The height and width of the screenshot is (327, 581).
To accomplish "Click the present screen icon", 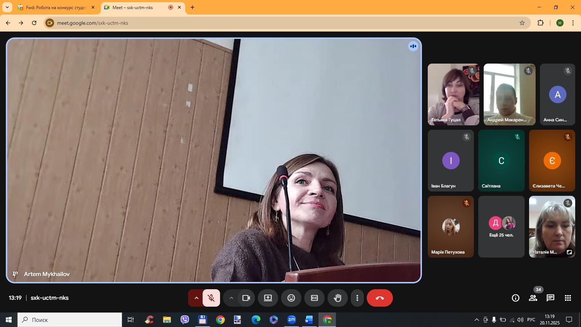I will (268, 298).
